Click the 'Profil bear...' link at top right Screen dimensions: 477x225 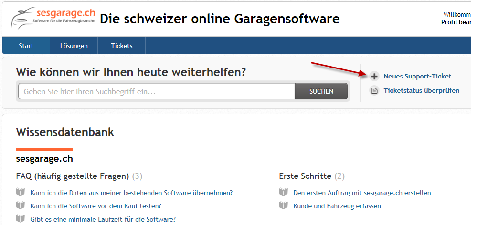point(456,22)
